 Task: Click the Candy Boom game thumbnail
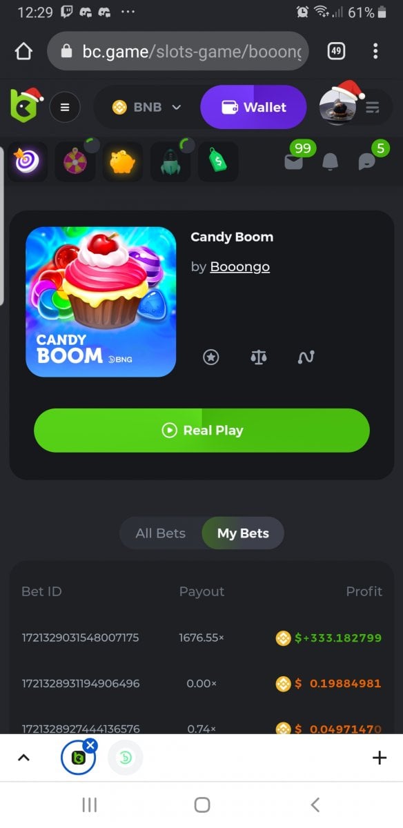101,302
